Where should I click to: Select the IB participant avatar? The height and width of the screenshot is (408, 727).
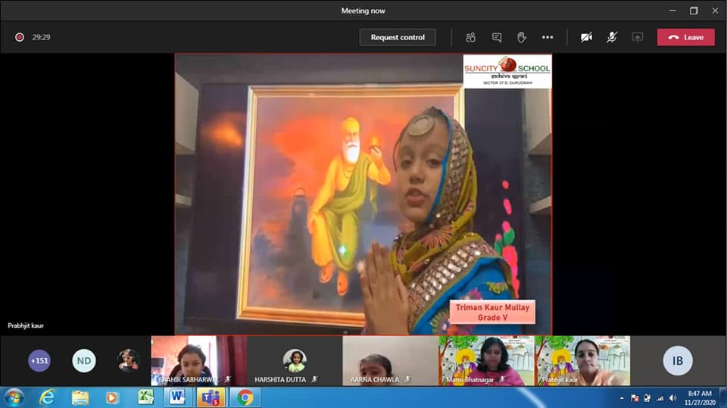click(678, 361)
